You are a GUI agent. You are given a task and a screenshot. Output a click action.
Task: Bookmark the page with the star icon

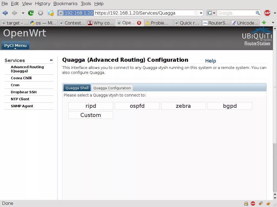click(196, 13)
